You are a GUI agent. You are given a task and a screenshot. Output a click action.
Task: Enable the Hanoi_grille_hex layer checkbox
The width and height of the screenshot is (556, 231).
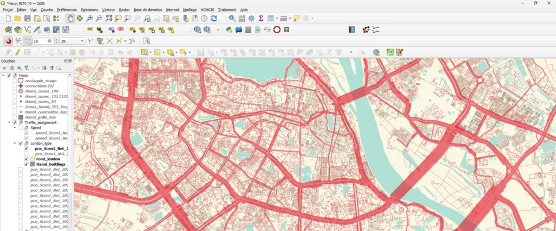15,117
